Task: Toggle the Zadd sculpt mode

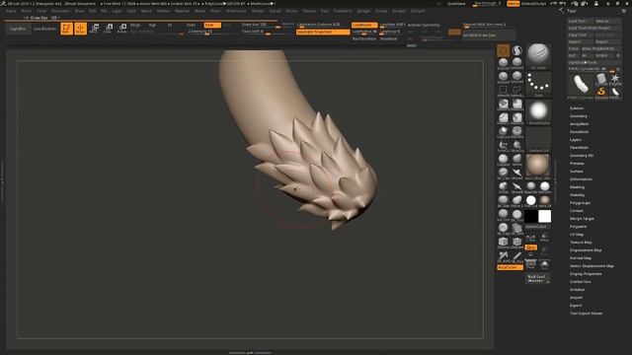Action: (x=191, y=25)
